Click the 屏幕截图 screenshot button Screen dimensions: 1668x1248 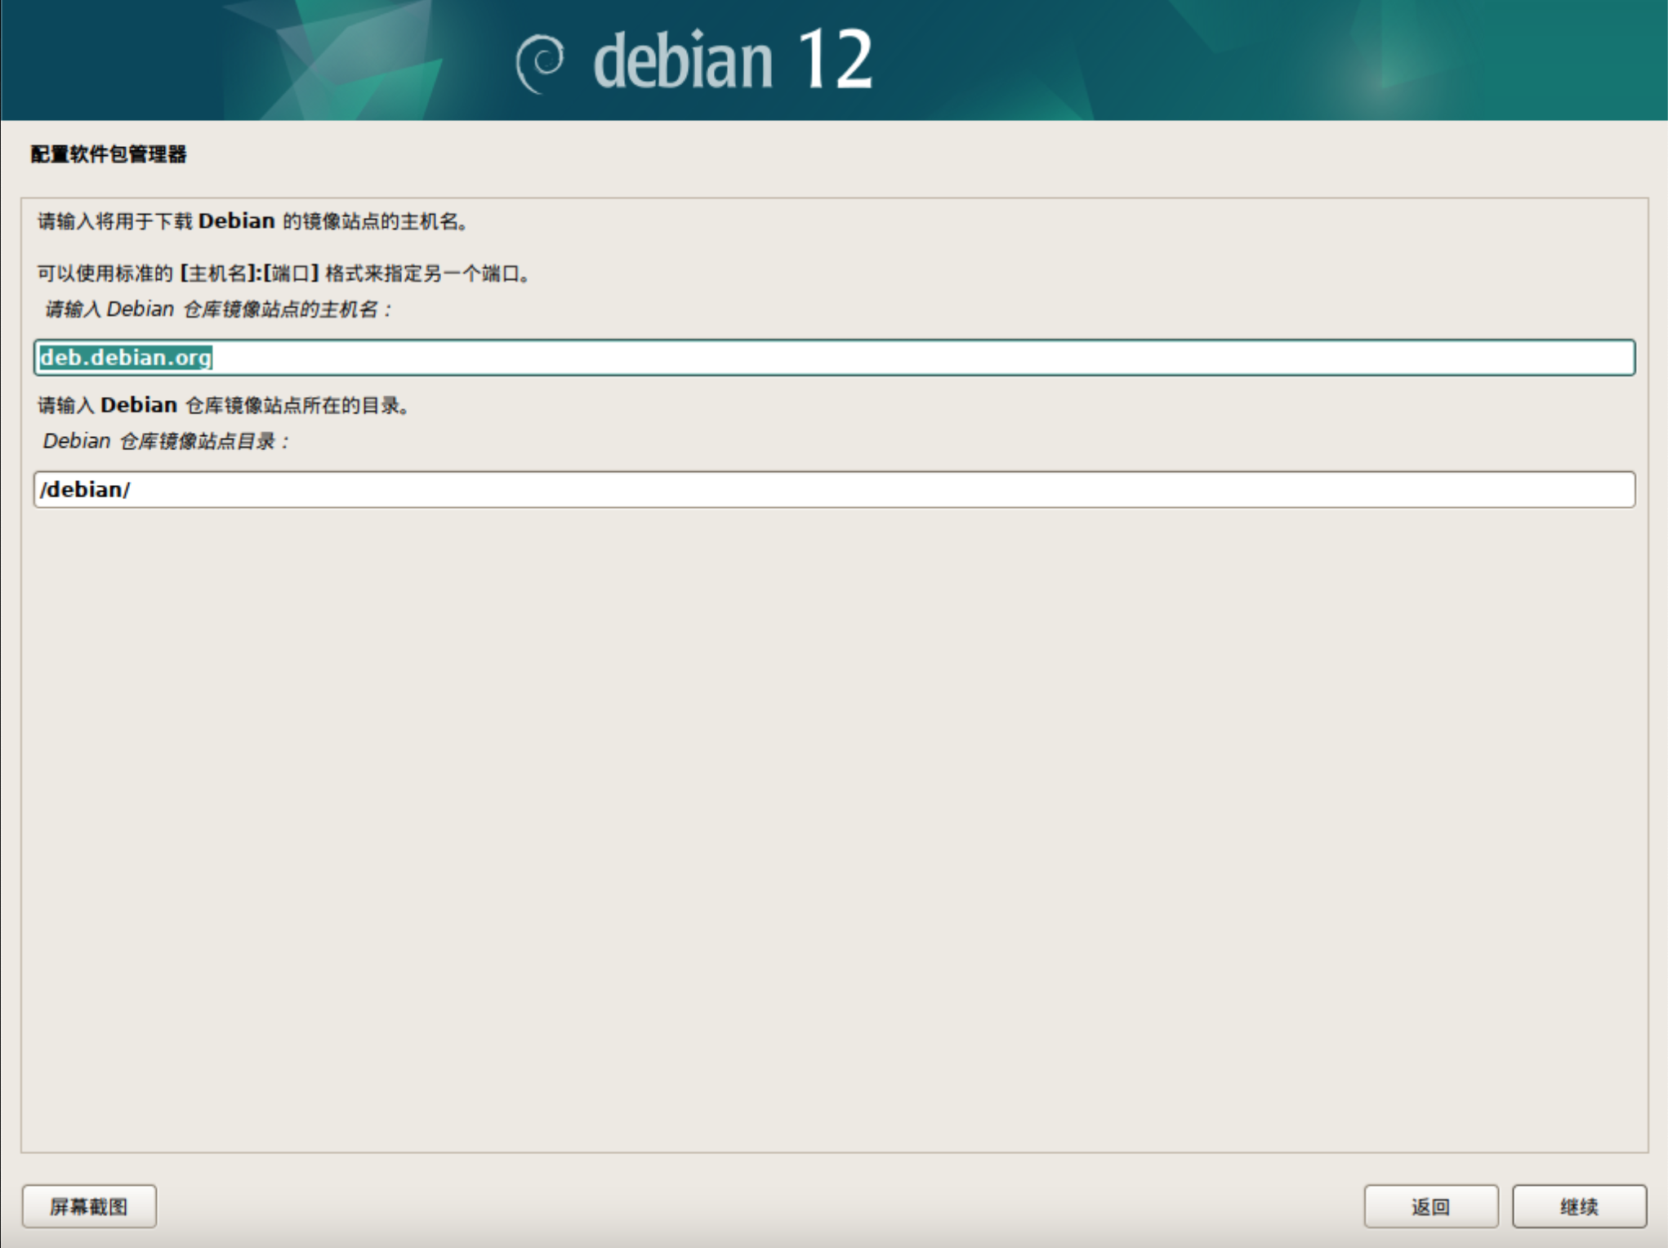pos(89,1206)
